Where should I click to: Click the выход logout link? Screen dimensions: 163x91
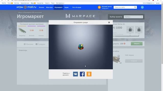(158, 3)
